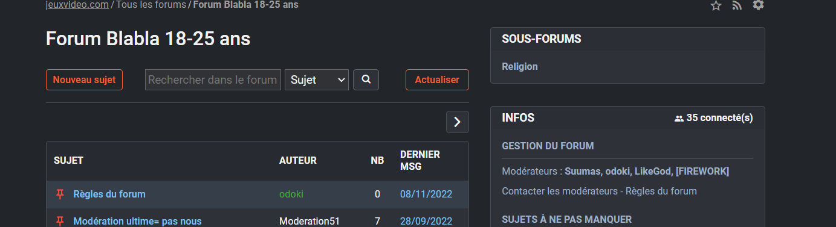
Task: Open the Religion sub-forum link
Action: [520, 66]
